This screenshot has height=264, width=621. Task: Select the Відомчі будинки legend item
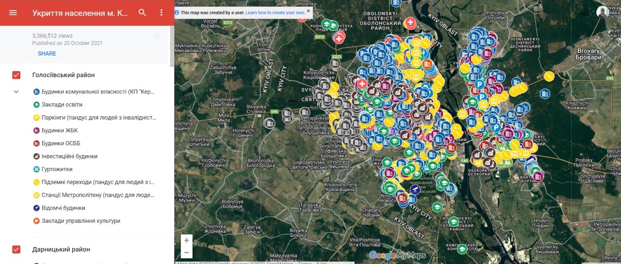click(x=63, y=208)
